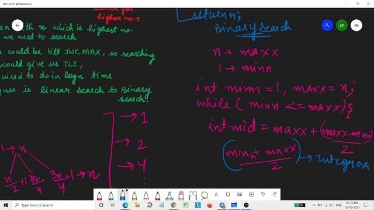Open Cortana from the taskbar
Screen dimensions: 374x210
click(x=101, y=205)
